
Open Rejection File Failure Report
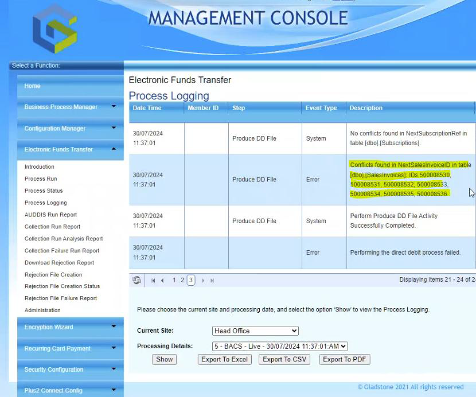(61, 298)
